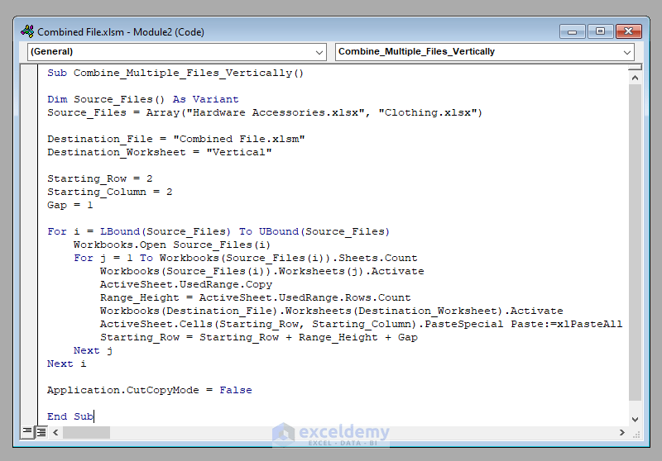The width and height of the screenshot is (662, 461).
Task: Click the 'Next j' line
Action: point(93,350)
